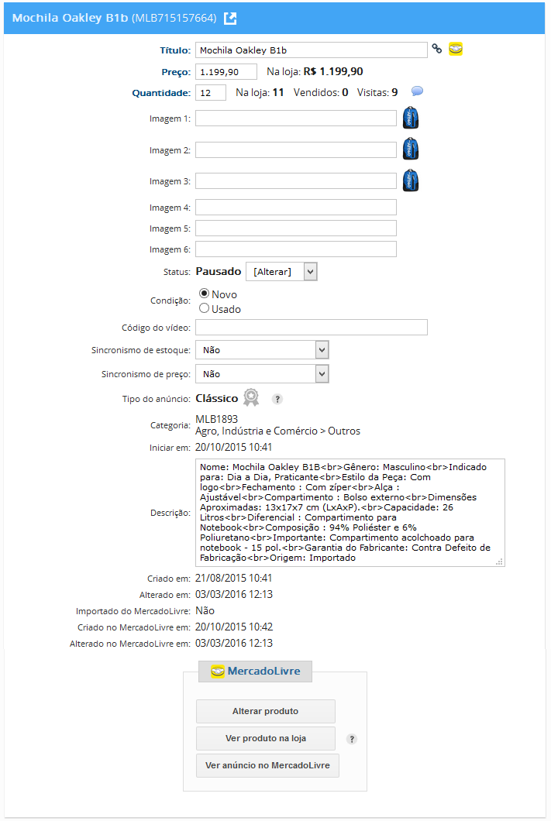Click Alterado no MercadoLivre em date value
The image size is (551, 821).
point(234,643)
